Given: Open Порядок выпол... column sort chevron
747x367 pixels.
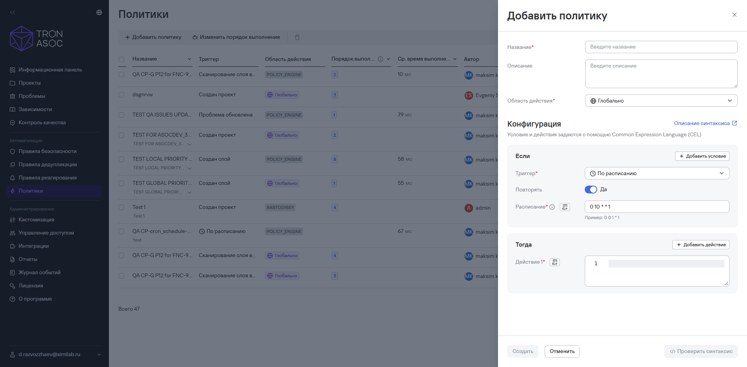Looking at the screenshot, I should 388,59.
